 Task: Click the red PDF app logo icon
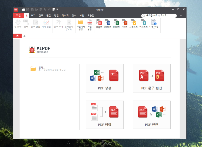pos(16,10)
